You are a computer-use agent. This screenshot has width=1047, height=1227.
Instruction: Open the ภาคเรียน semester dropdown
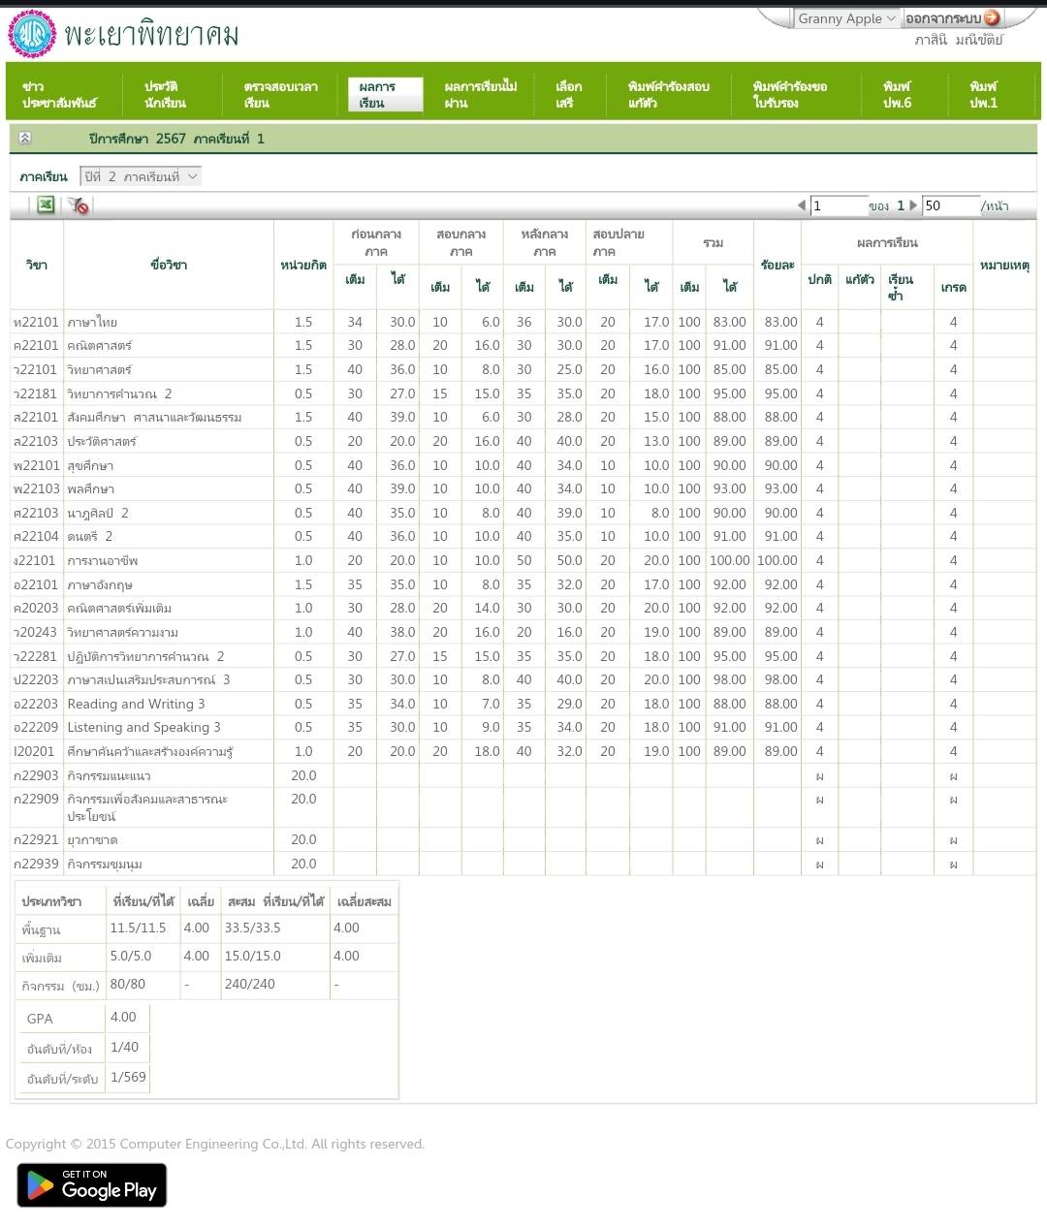tap(141, 176)
